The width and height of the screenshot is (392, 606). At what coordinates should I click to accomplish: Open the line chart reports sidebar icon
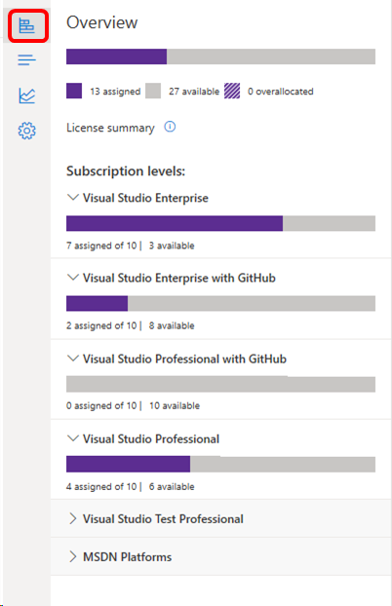[26, 95]
